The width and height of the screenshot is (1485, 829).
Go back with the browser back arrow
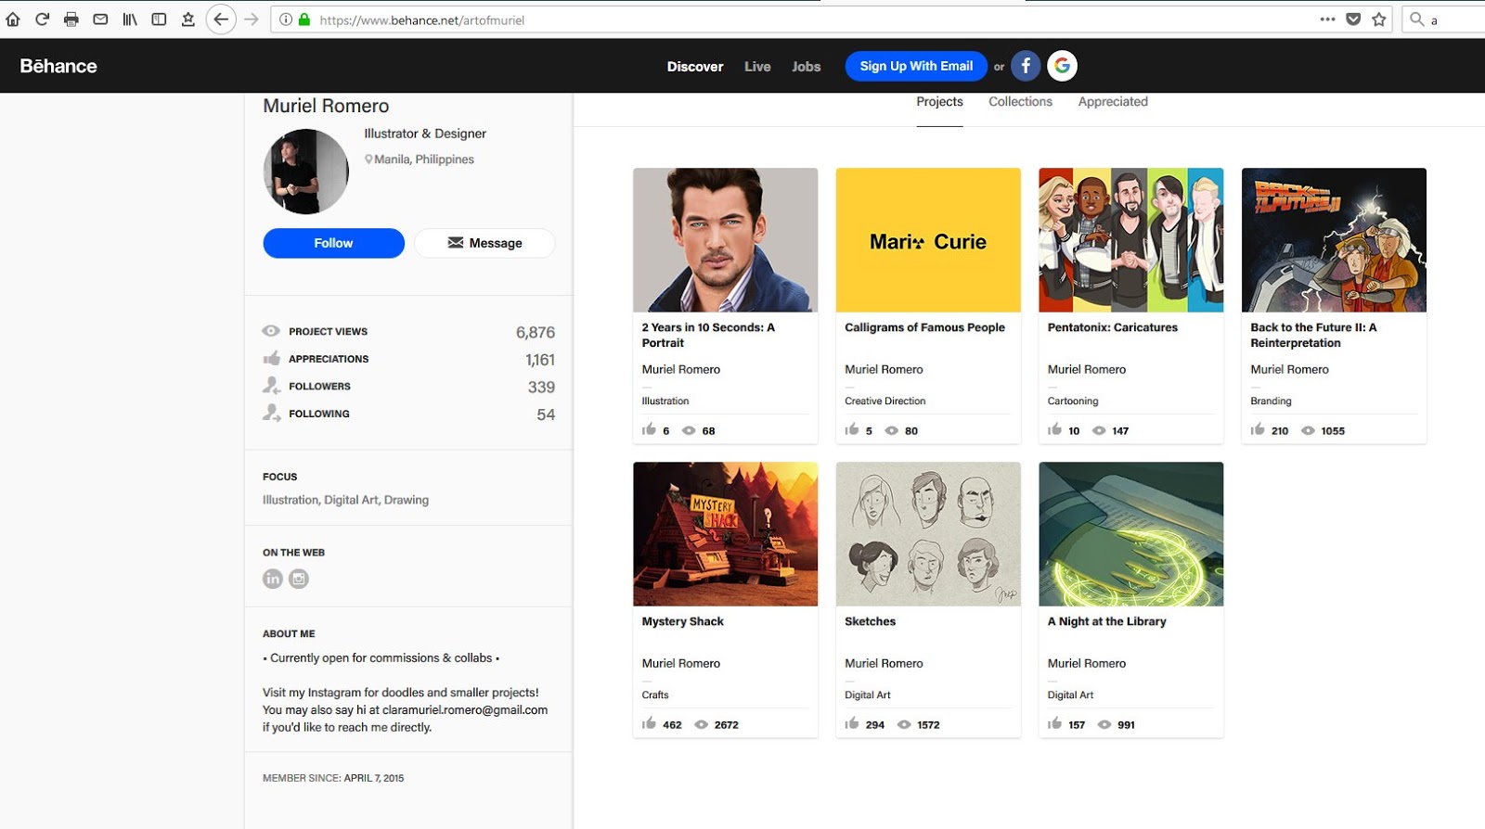coord(221,19)
